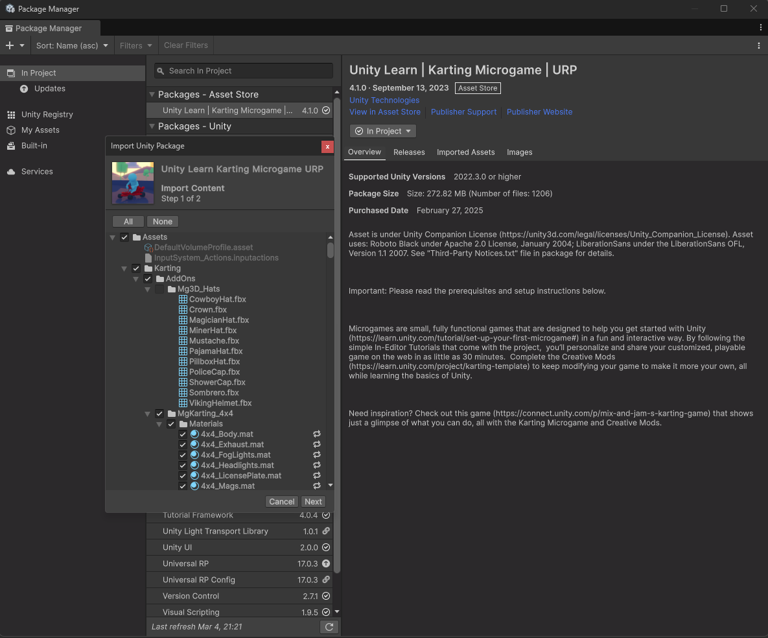Open the toolbar more-options dots menu

[x=759, y=45]
